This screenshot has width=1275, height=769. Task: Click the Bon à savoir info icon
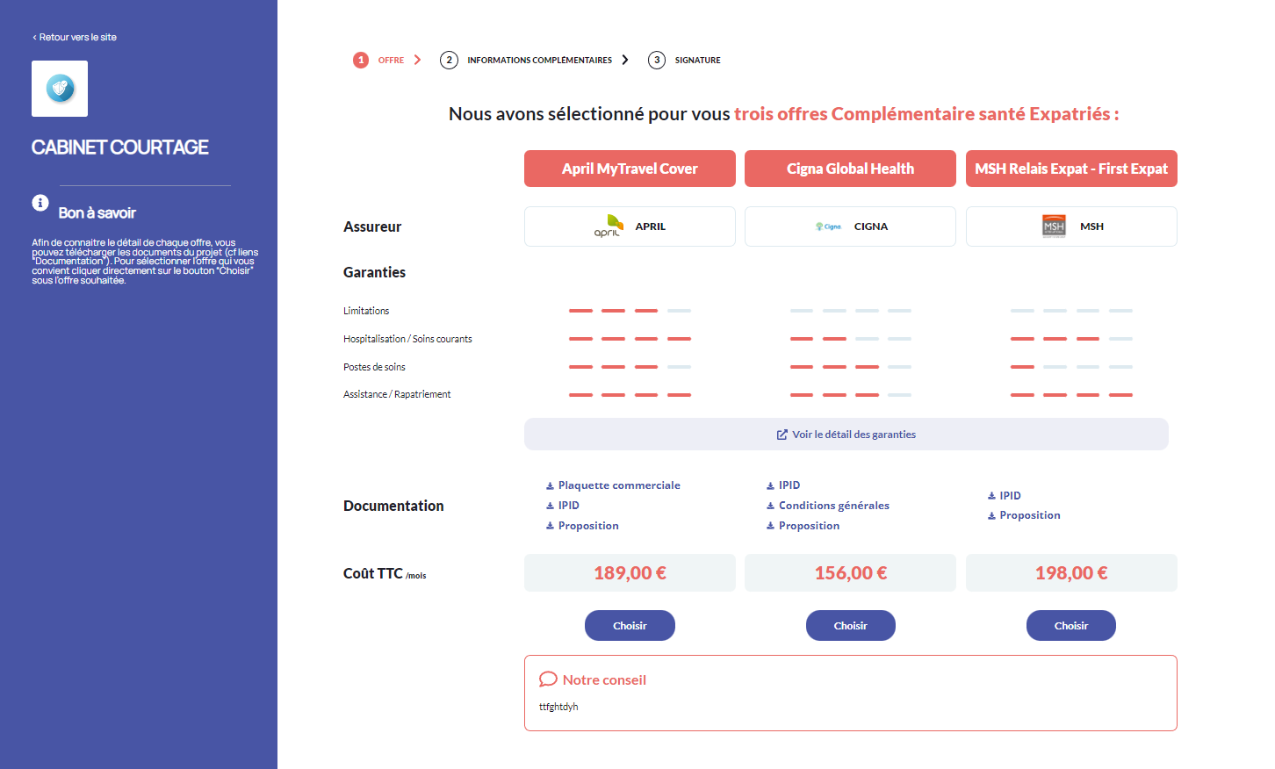[x=40, y=203]
